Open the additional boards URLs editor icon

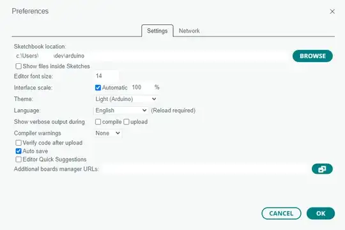[322, 169]
